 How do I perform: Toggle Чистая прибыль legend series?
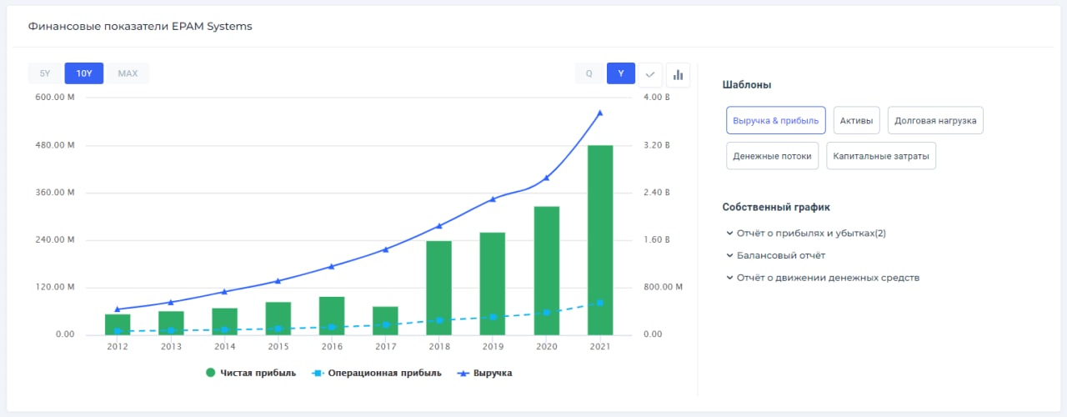[x=250, y=373]
